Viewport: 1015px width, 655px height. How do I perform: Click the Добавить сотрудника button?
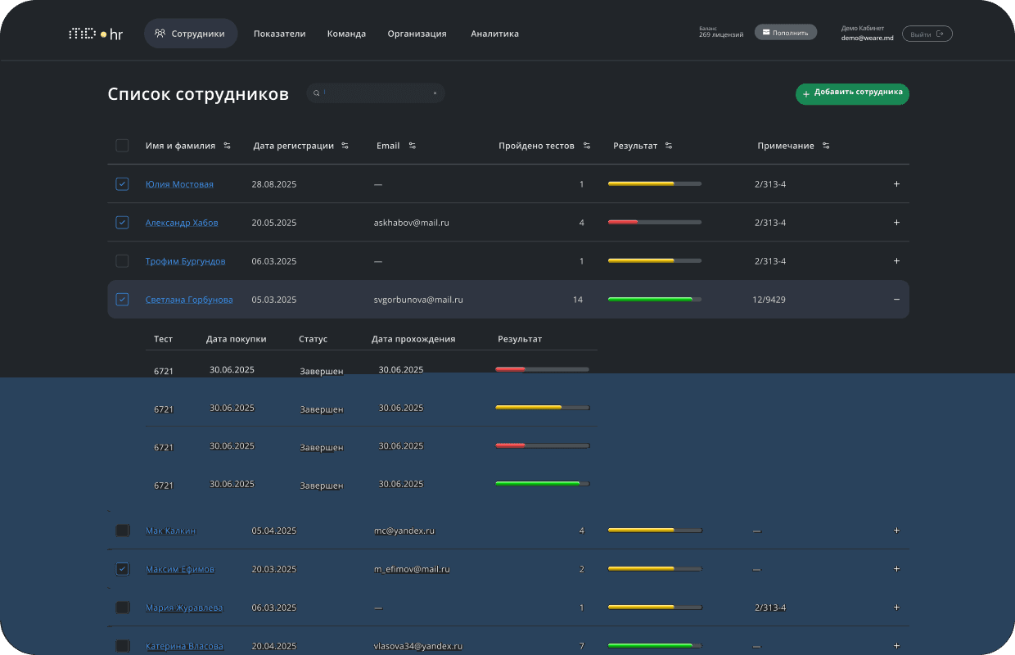852,93
